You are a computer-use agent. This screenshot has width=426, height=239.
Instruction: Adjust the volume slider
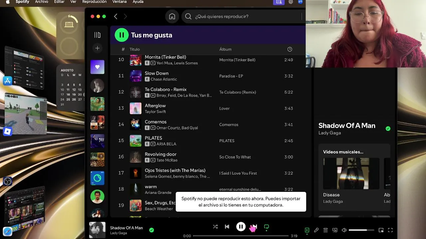point(362,230)
